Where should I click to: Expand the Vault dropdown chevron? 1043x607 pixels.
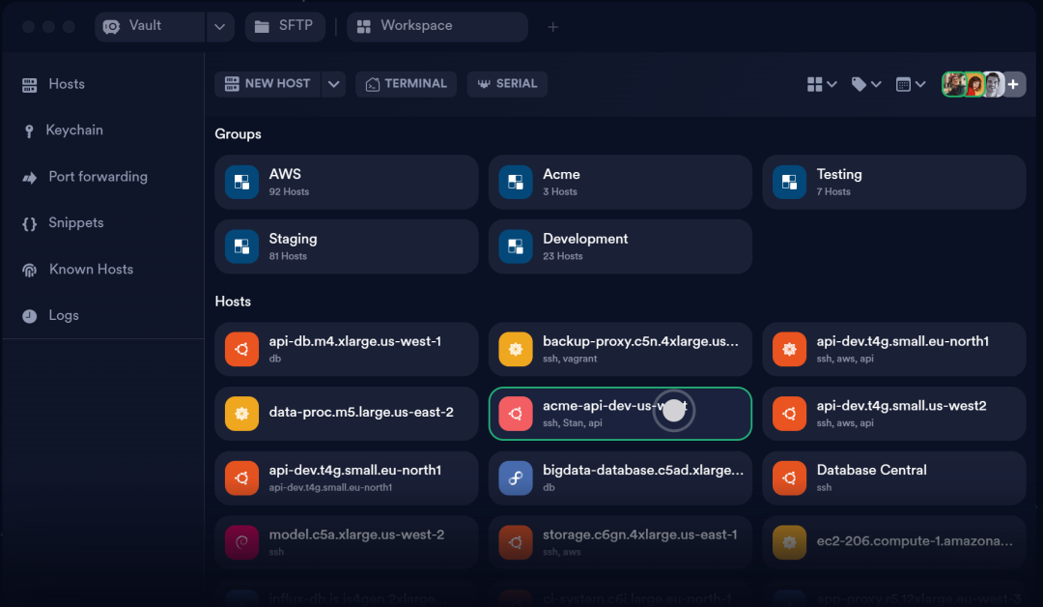(219, 27)
